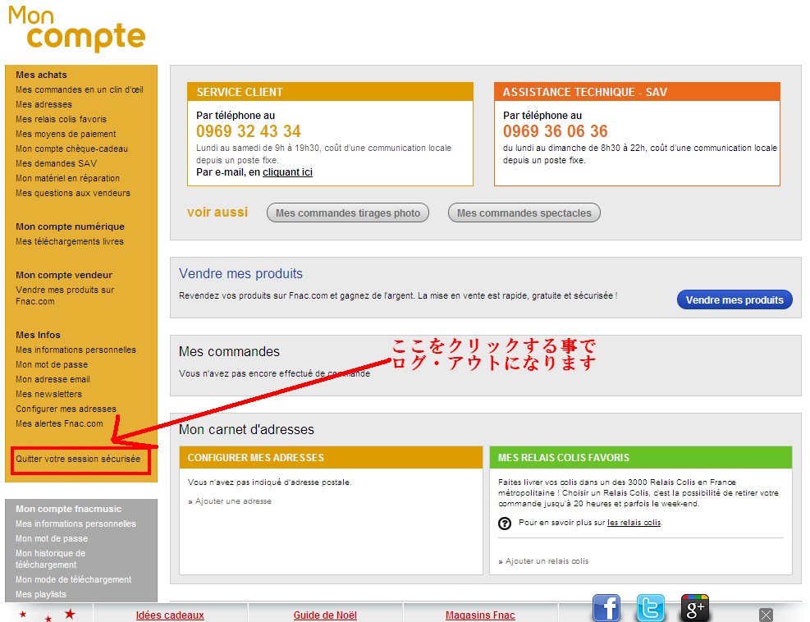Open Mon mot de passe under Mes Infos
This screenshot has height=622, width=810.
pos(52,364)
